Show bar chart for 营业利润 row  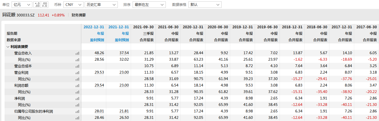point(78,73)
